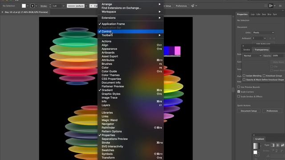Switch to the Properties panel tab
Viewport: 285px width, 160px height.
point(242,14)
